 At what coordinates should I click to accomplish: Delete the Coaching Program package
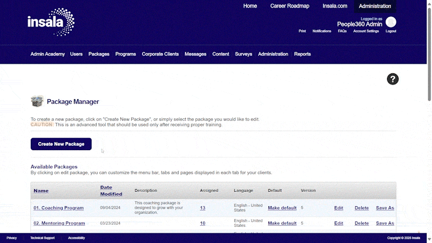tap(362, 208)
